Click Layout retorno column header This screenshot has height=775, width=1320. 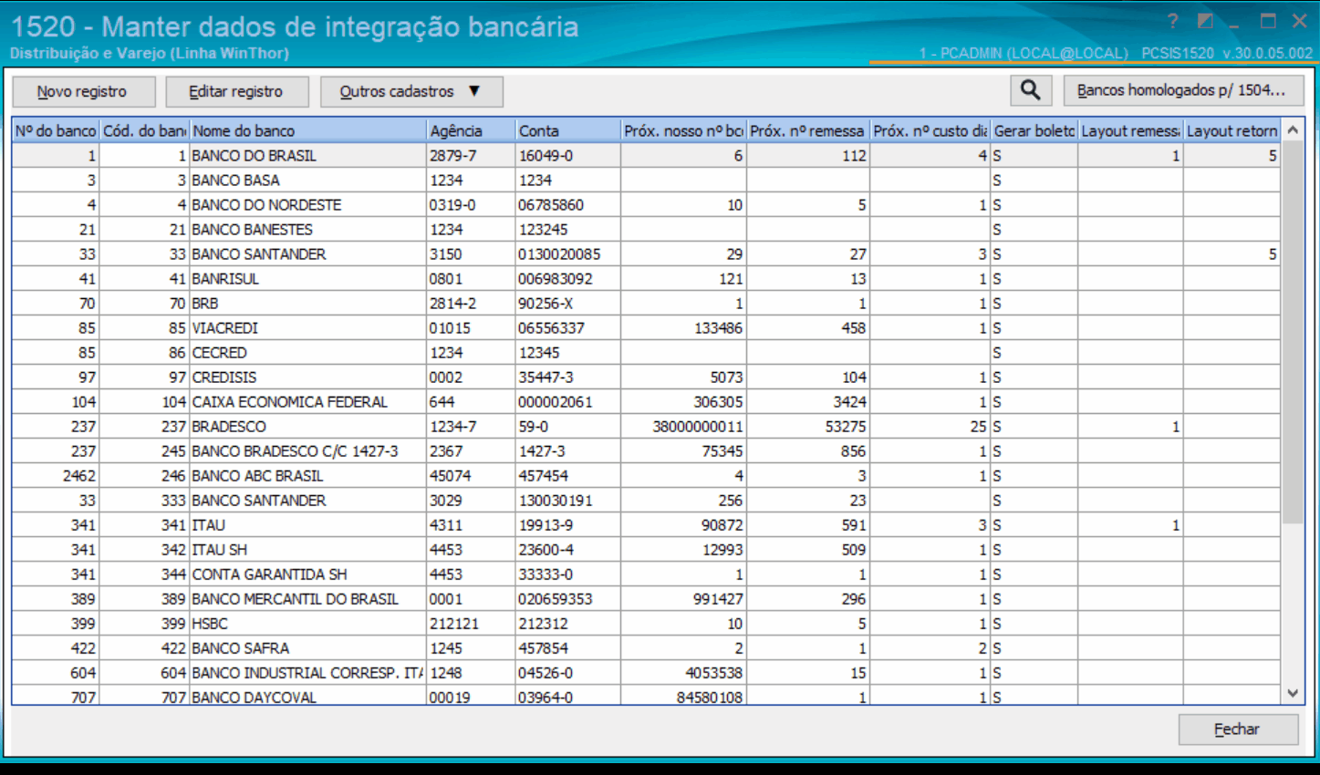pos(1232,130)
